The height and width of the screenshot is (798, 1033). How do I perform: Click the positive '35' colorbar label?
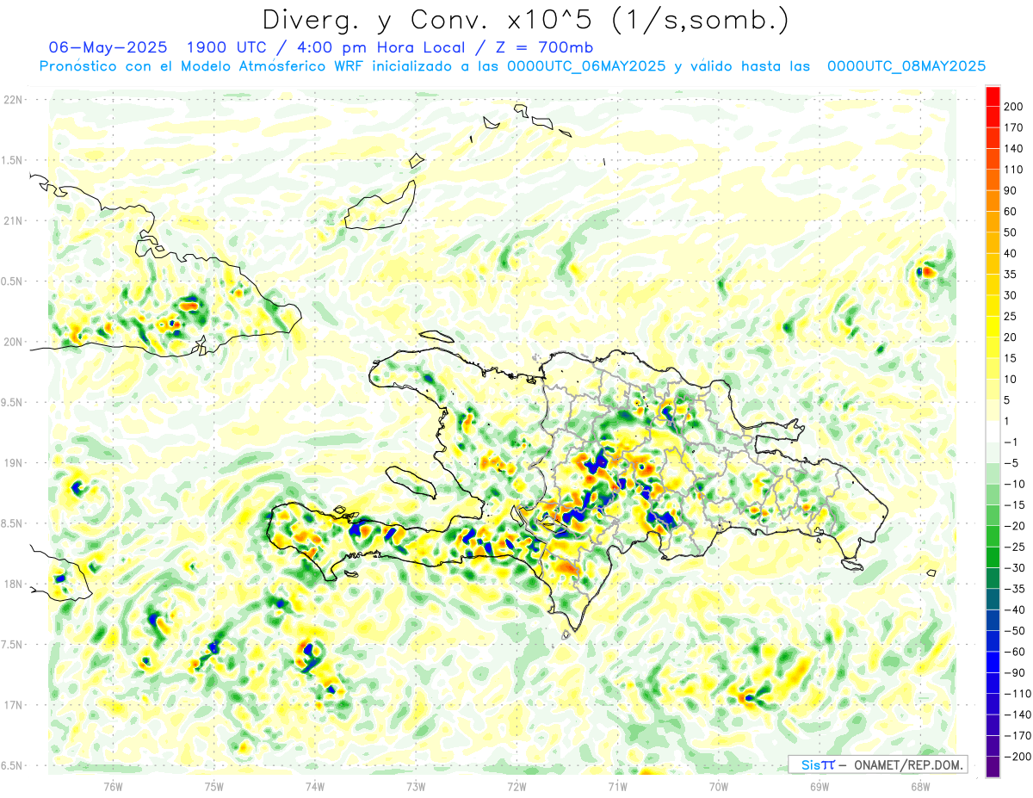pyautogui.click(x=1011, y=275)
